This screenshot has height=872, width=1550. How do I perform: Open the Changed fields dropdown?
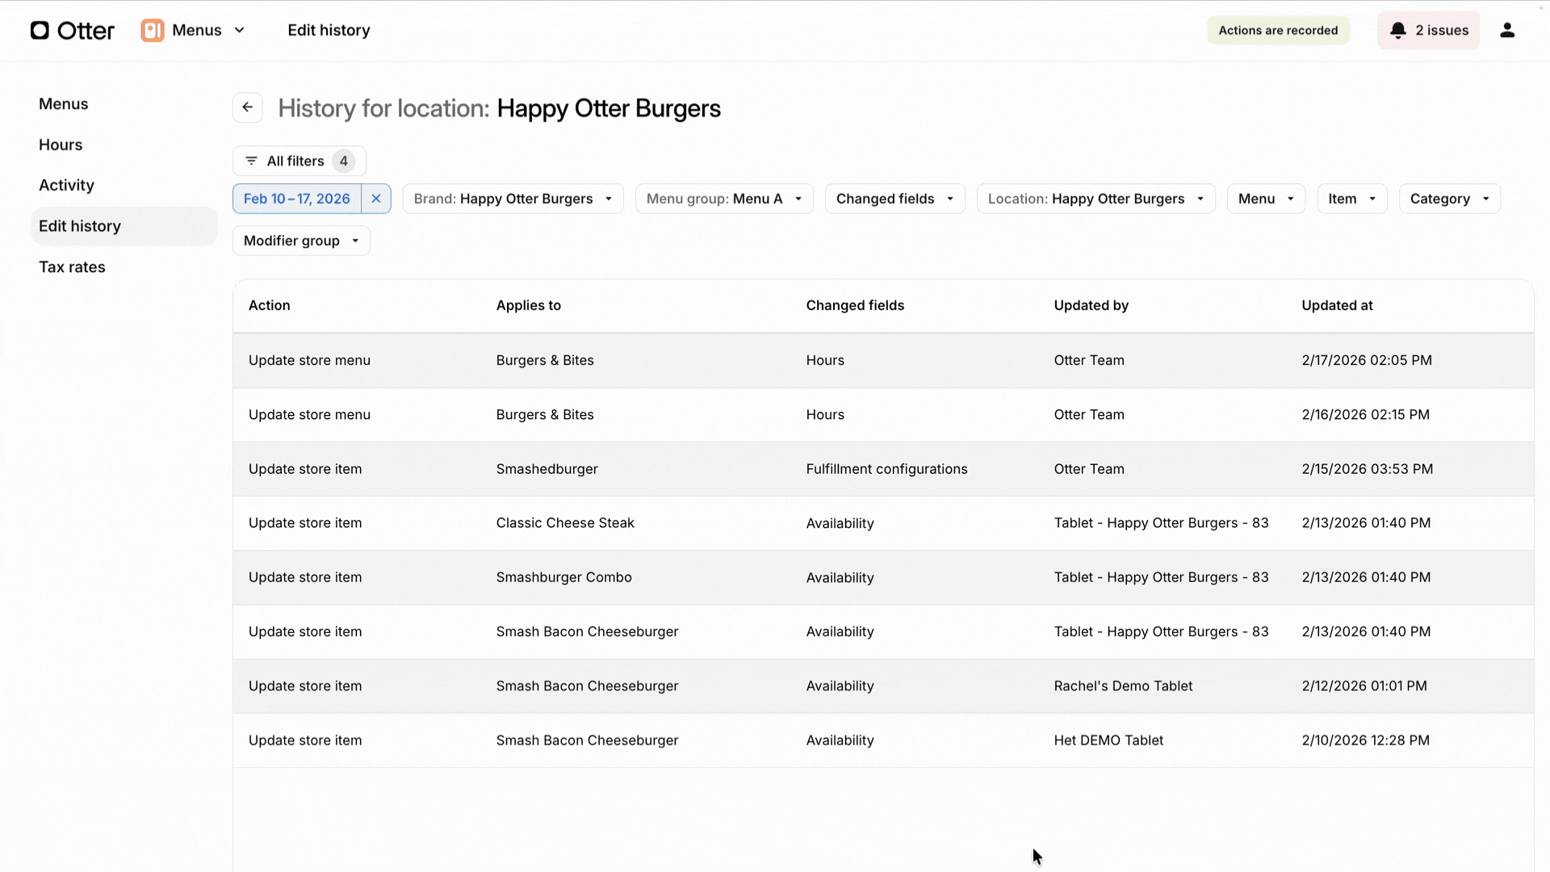894,199
